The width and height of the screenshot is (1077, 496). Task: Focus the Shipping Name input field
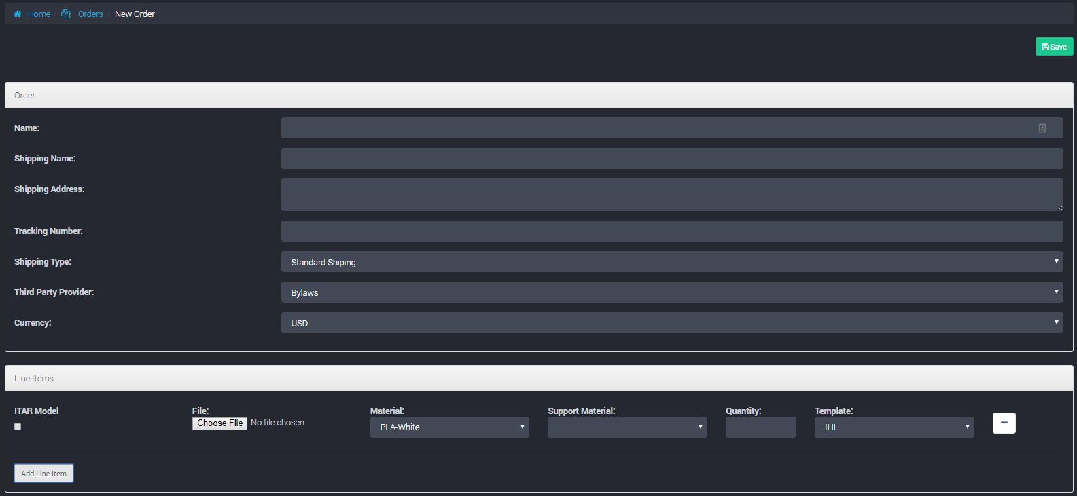[671, 159]
